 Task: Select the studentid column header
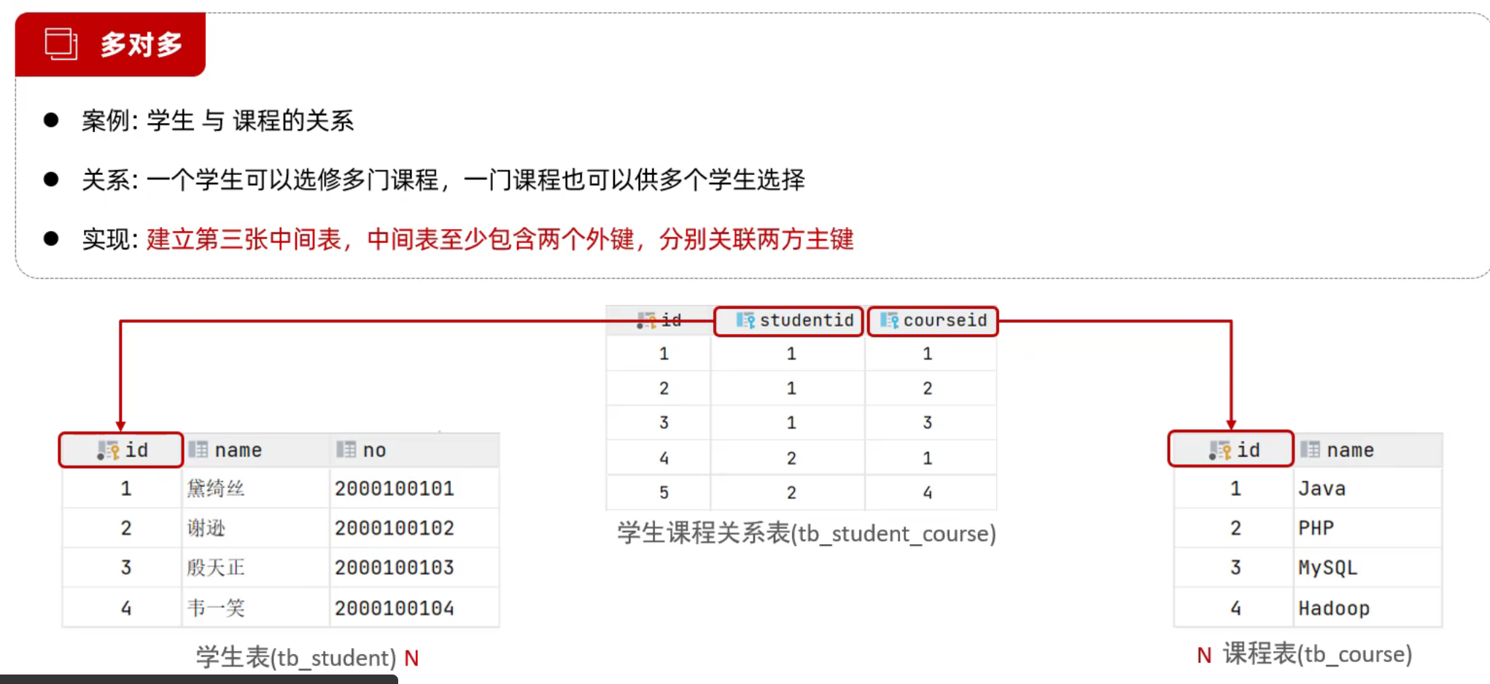click(x=788, y=321)
